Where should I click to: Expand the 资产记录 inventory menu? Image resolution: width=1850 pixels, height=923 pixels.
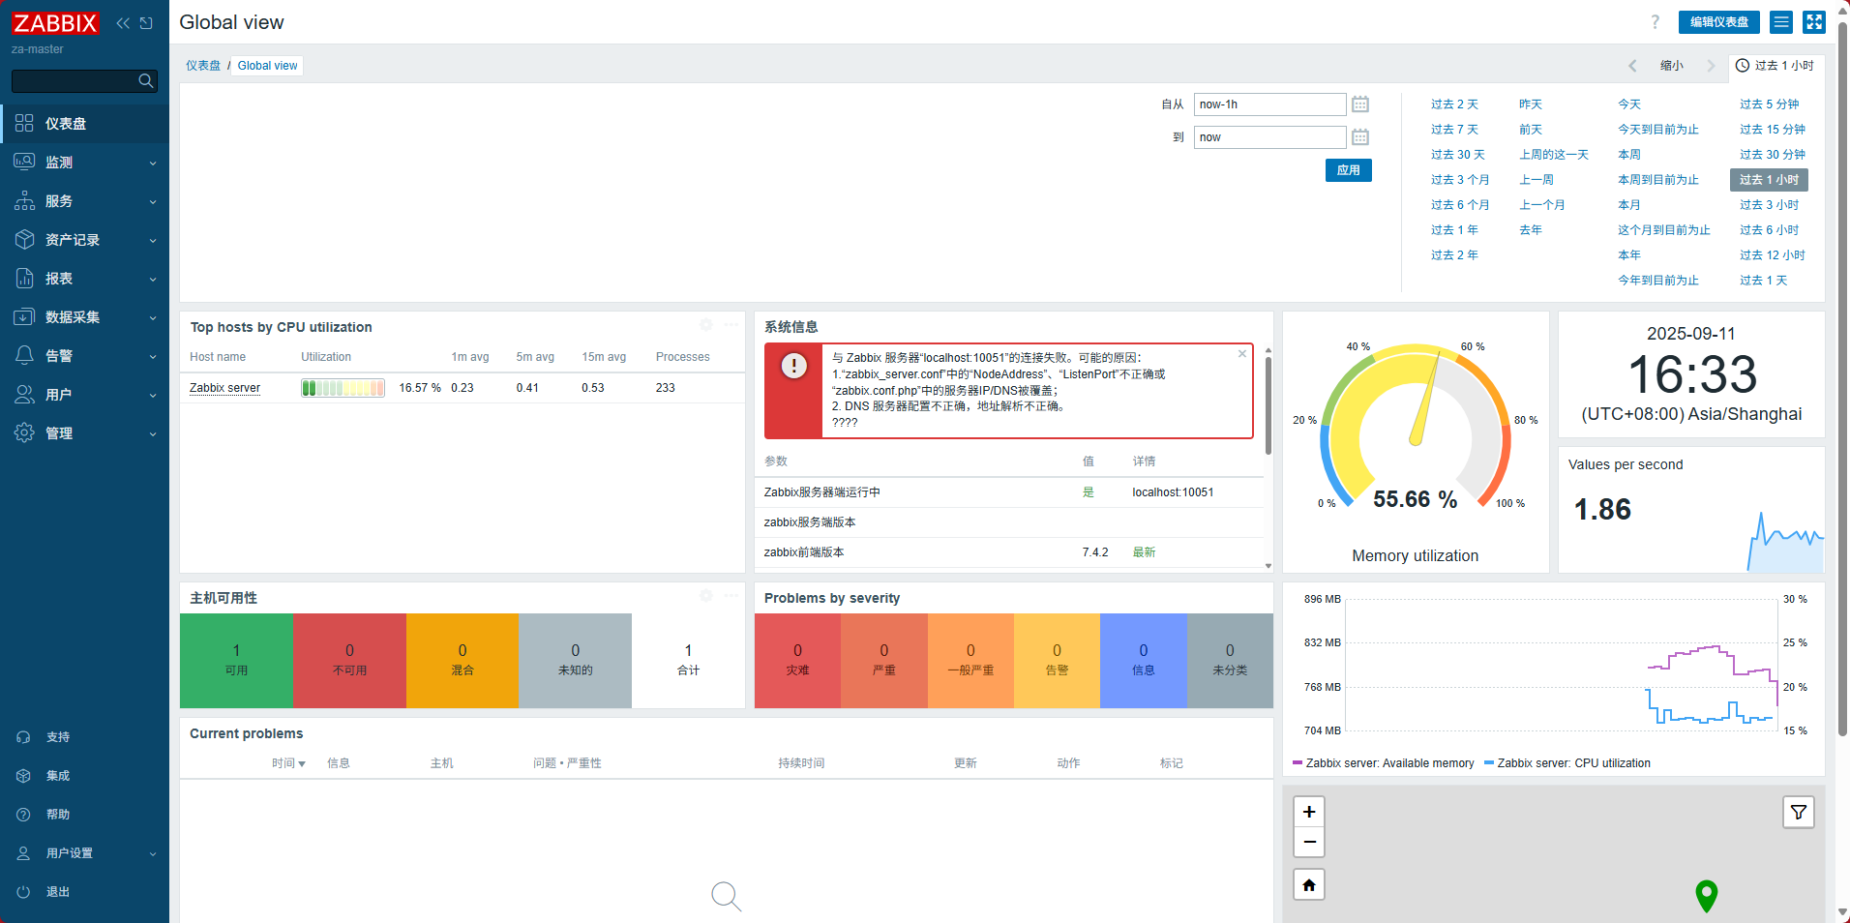tap(84, 240)
